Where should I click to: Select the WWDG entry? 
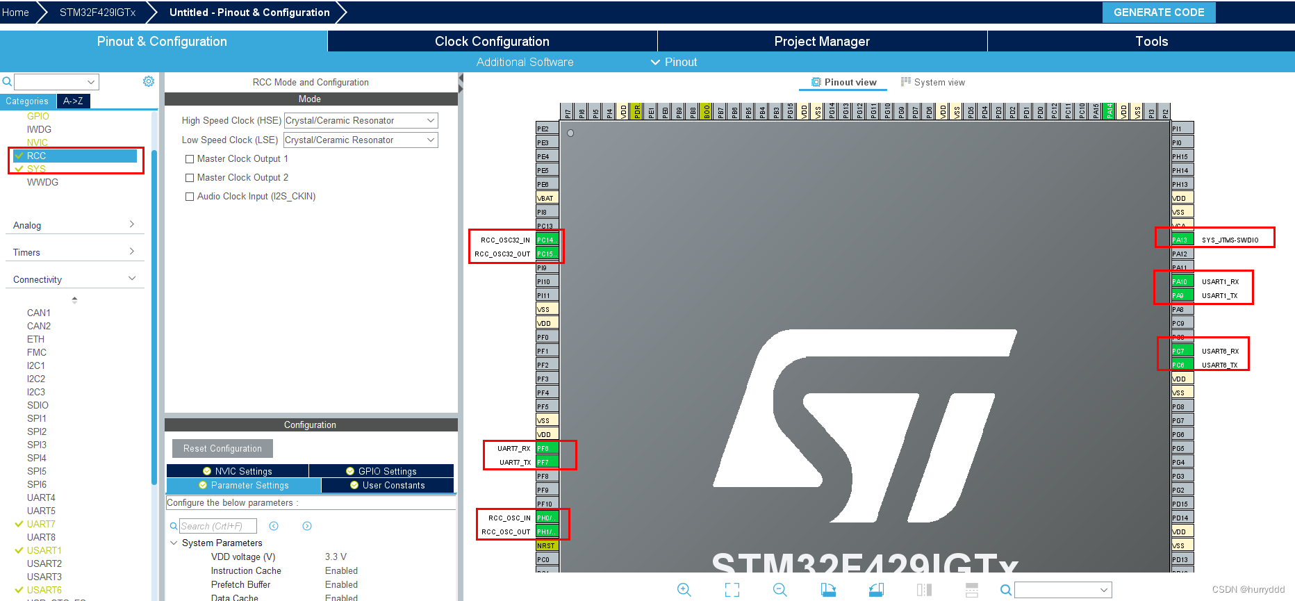pyautogui.click(x=42, y=182)
